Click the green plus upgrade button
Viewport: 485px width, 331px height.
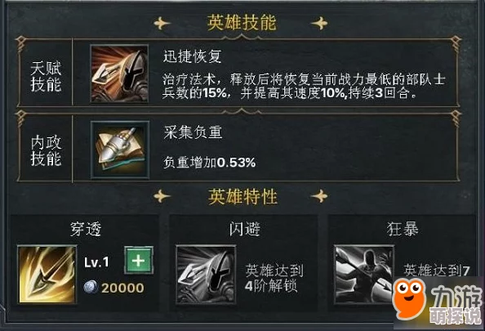[139, 261]
